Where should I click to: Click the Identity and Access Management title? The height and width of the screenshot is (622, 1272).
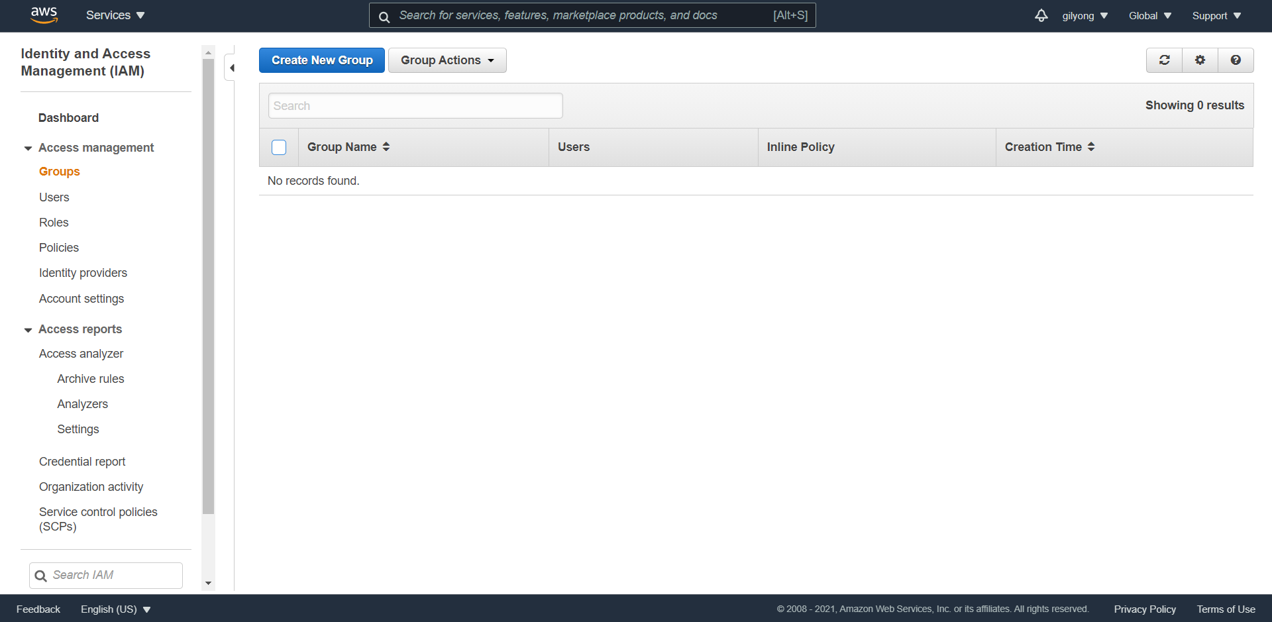(x=85, y=62)
